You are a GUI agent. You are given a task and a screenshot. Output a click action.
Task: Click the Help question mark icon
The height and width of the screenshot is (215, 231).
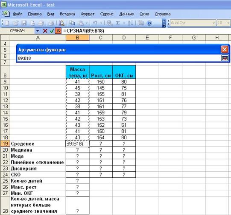click(x=149, y=23)
